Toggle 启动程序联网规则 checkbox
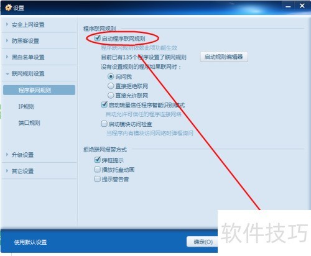This screenshot has width=311, height=256. (97, 38)
